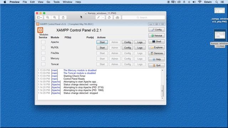Open the Tools menu
Image resolution: width=228 pixels, height=128 pixels.
56,2
